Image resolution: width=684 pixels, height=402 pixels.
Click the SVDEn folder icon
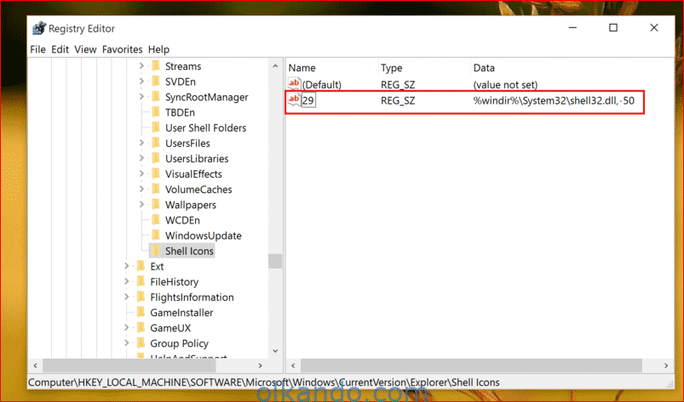pyautogui.click(x=155, y=82)
